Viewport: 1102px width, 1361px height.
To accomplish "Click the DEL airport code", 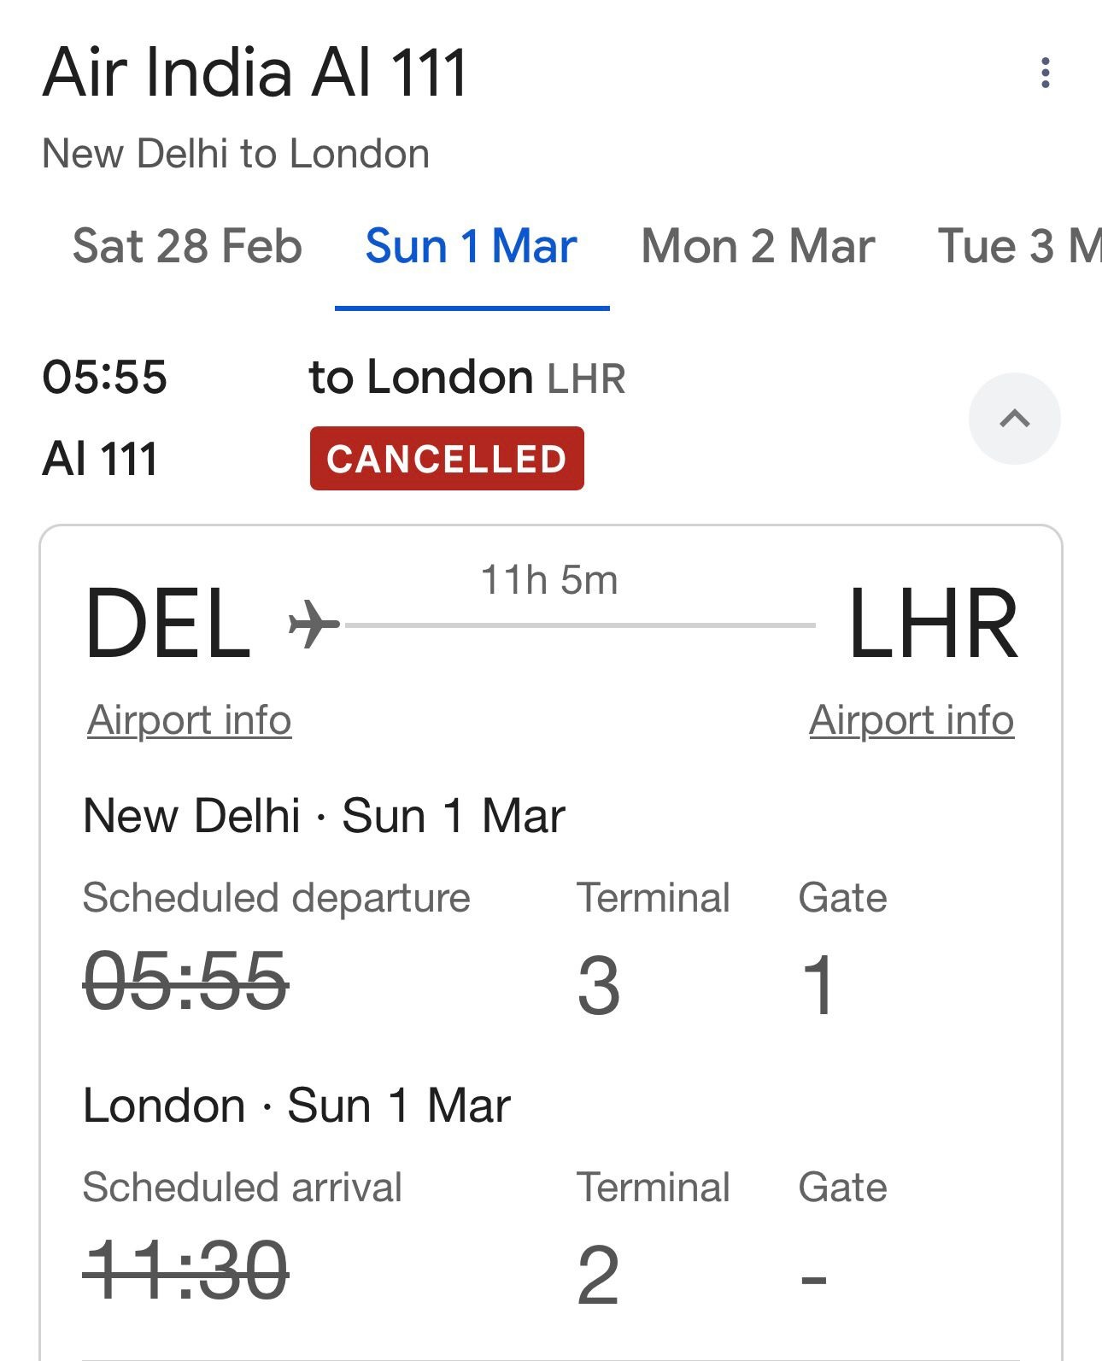I will point(168,624).
